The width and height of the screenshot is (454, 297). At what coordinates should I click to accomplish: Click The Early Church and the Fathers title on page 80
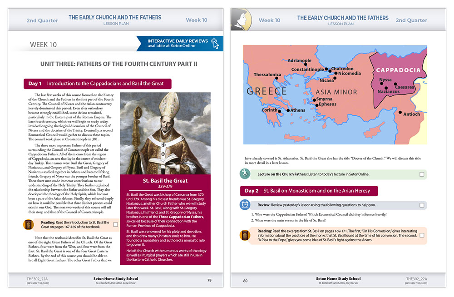[343, 18]
